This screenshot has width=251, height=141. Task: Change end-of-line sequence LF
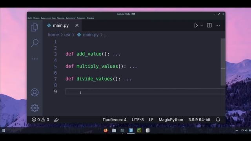coord(151,120)
